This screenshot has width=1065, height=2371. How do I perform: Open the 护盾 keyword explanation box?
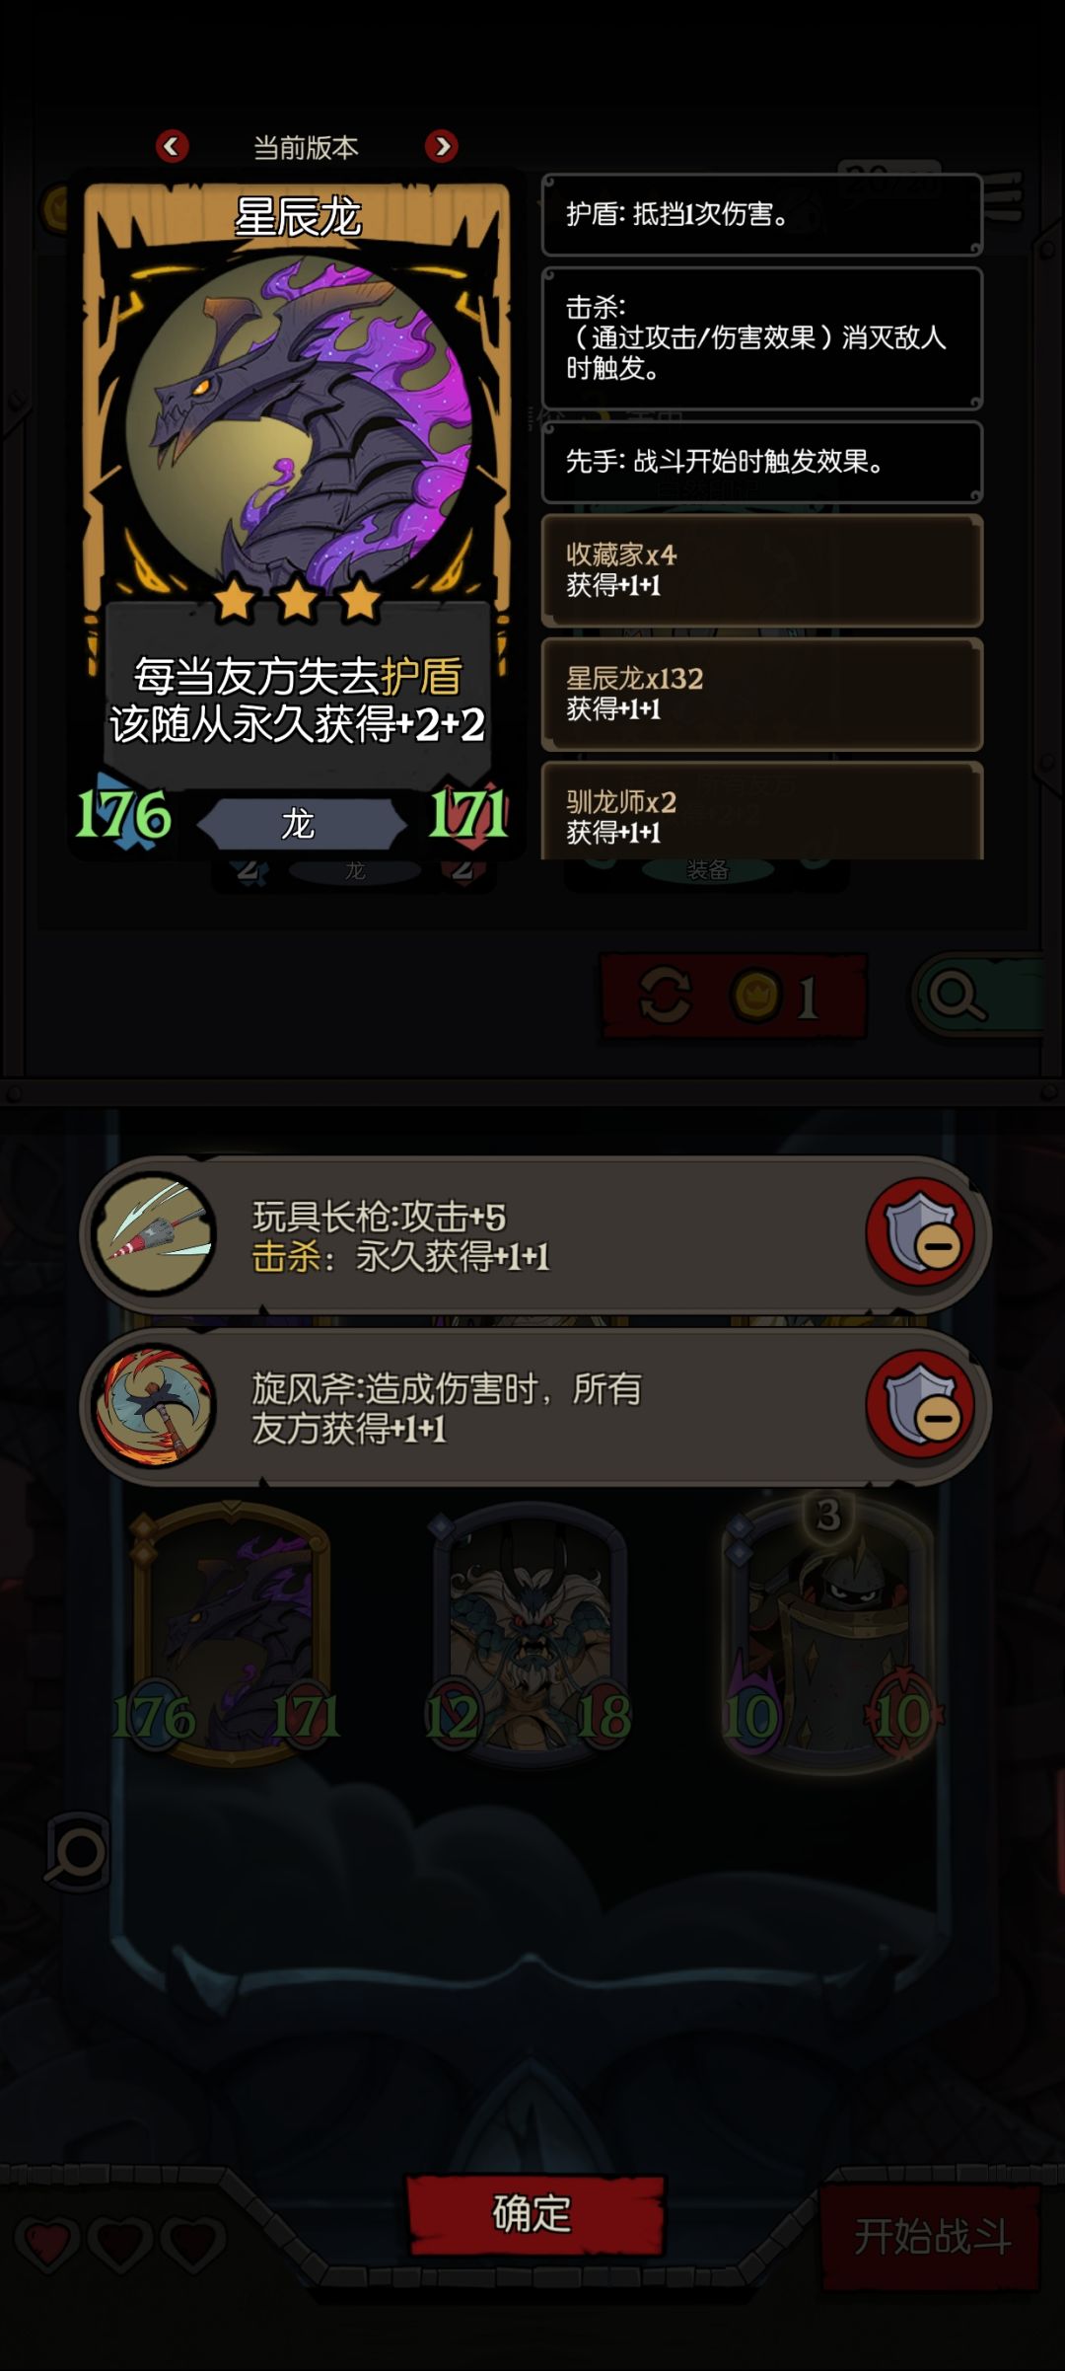pyautogui.click(x=762, y=214)
